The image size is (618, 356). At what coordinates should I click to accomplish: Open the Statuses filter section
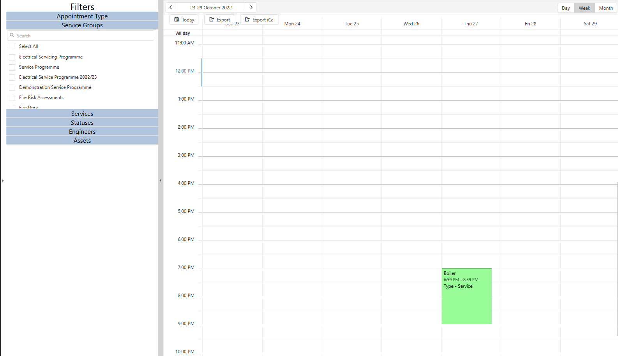82,122
